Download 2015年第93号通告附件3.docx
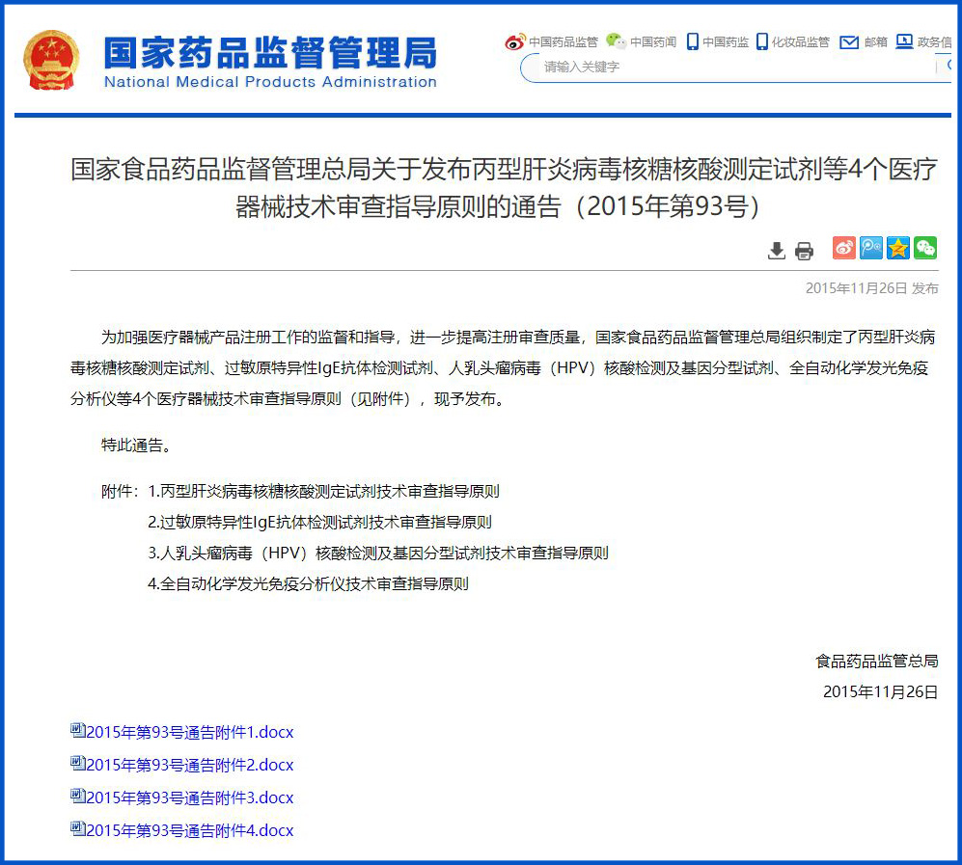The width and height of the screenshot is (962, 865). 189,797
